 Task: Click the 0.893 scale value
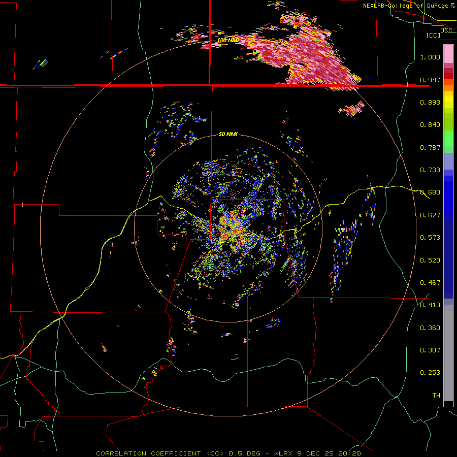click(430, 102)
